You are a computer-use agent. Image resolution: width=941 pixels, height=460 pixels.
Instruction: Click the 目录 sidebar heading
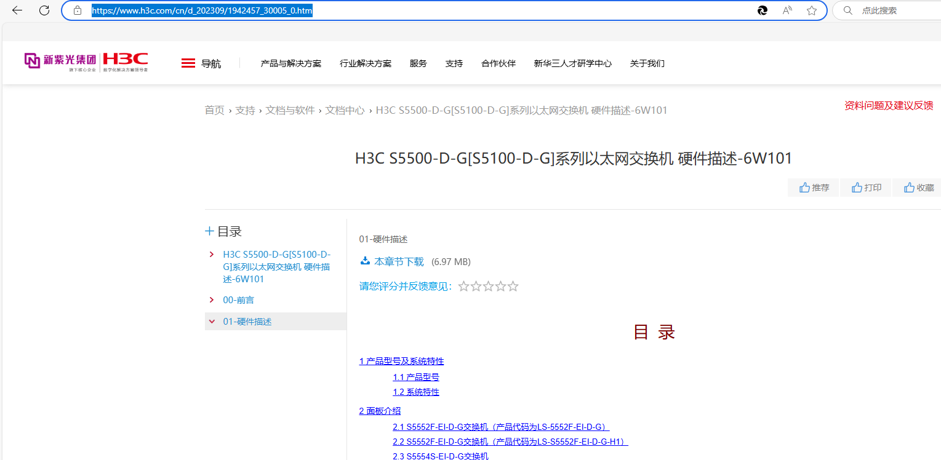coord(230,231)
